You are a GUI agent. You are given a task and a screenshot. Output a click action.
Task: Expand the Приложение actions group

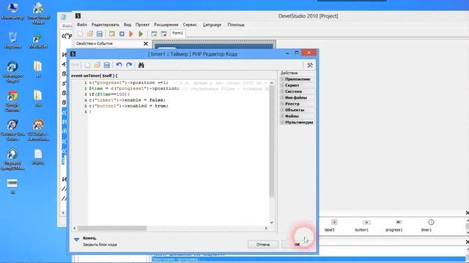pyautogui.click(x=282, y=80)
